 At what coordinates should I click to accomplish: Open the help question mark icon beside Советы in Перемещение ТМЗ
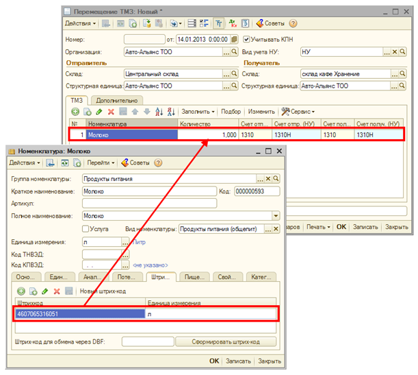pyautogui.click(x=293, y=23)
